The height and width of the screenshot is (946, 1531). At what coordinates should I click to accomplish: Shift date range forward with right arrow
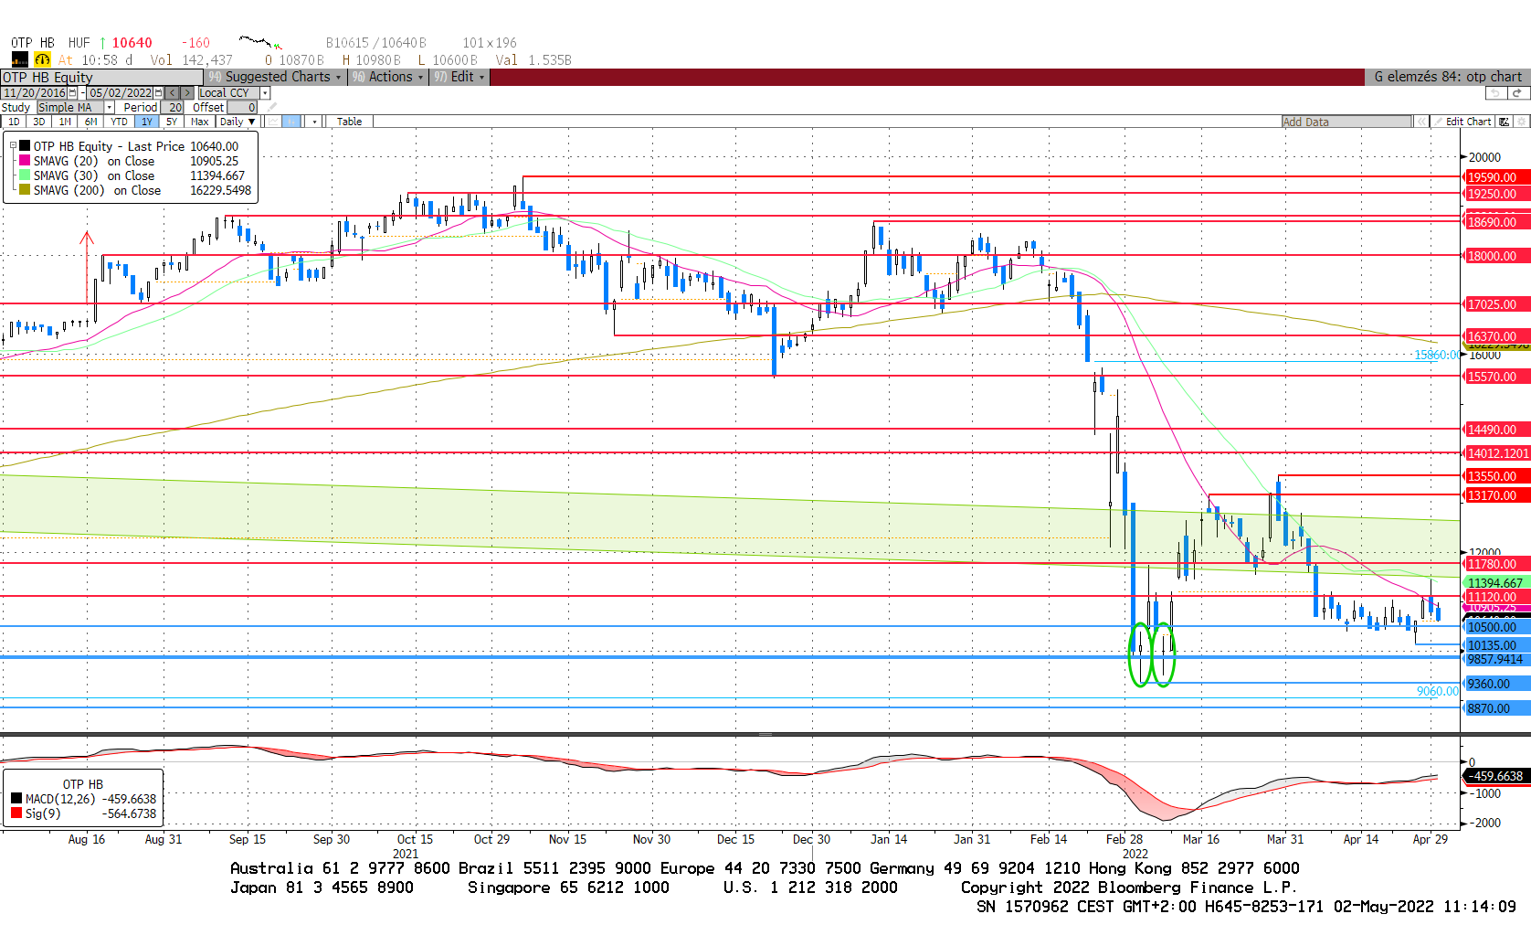[187, 93]
